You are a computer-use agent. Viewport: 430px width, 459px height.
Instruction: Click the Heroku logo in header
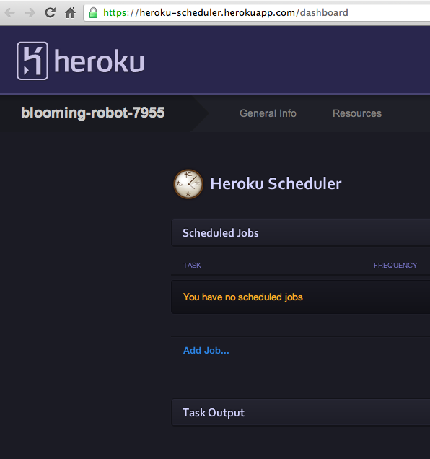pos(81,61)
